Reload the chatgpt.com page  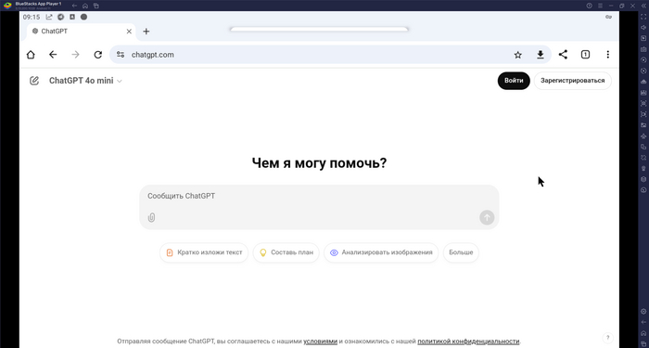coord(97,55)
